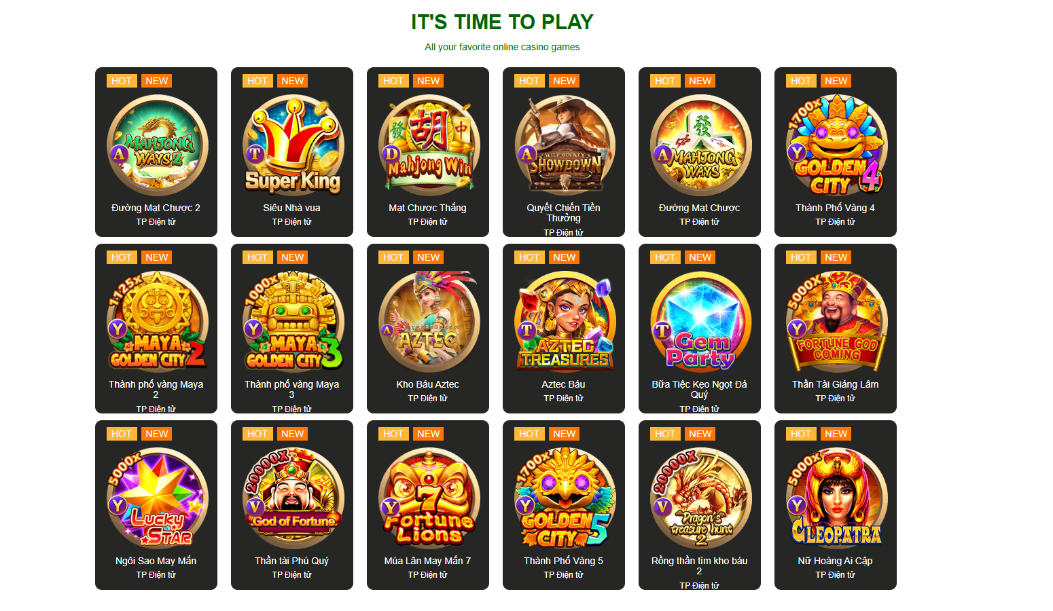Click the 'Thần Tài Giáng Lâm' title
The image size is (1053, 611).
point(836,384)
